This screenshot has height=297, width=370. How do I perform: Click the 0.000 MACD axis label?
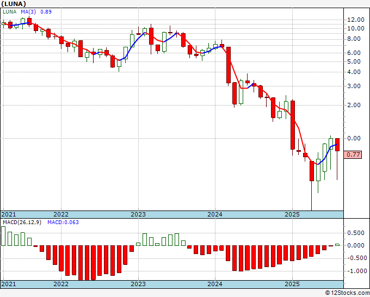click(356, 246)
